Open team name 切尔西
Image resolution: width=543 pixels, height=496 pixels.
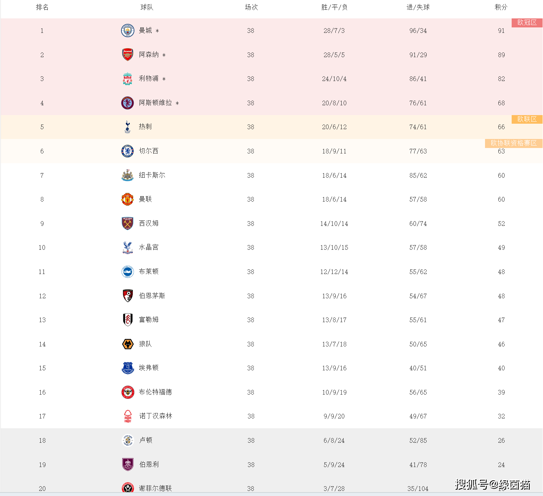(x=149, y=151)
